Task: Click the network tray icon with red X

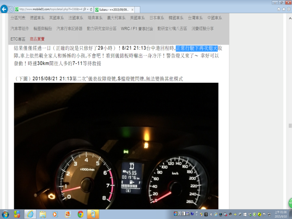Action: click(x=225, y=215)
